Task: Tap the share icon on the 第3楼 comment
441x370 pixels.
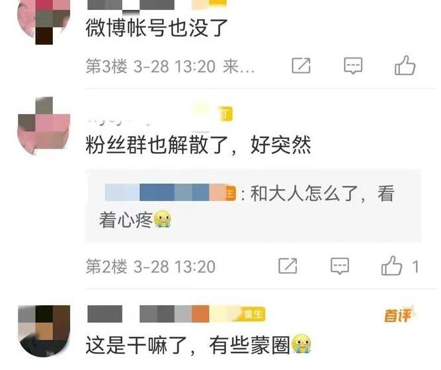Action: (x=301, y=66)
